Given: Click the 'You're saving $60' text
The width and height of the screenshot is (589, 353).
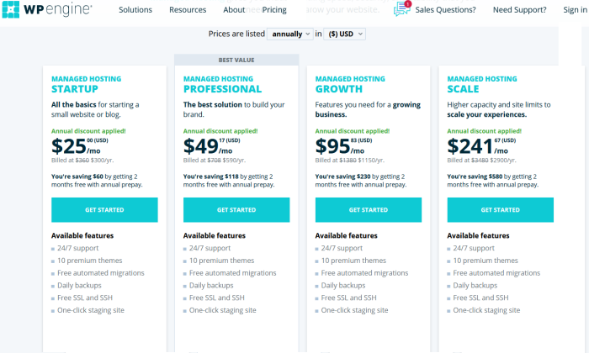Looking at the screenshot, I should tap(77, 176).
